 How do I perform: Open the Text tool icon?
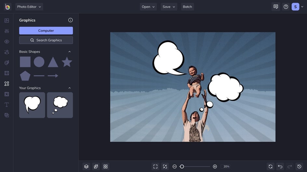[7, 105]
